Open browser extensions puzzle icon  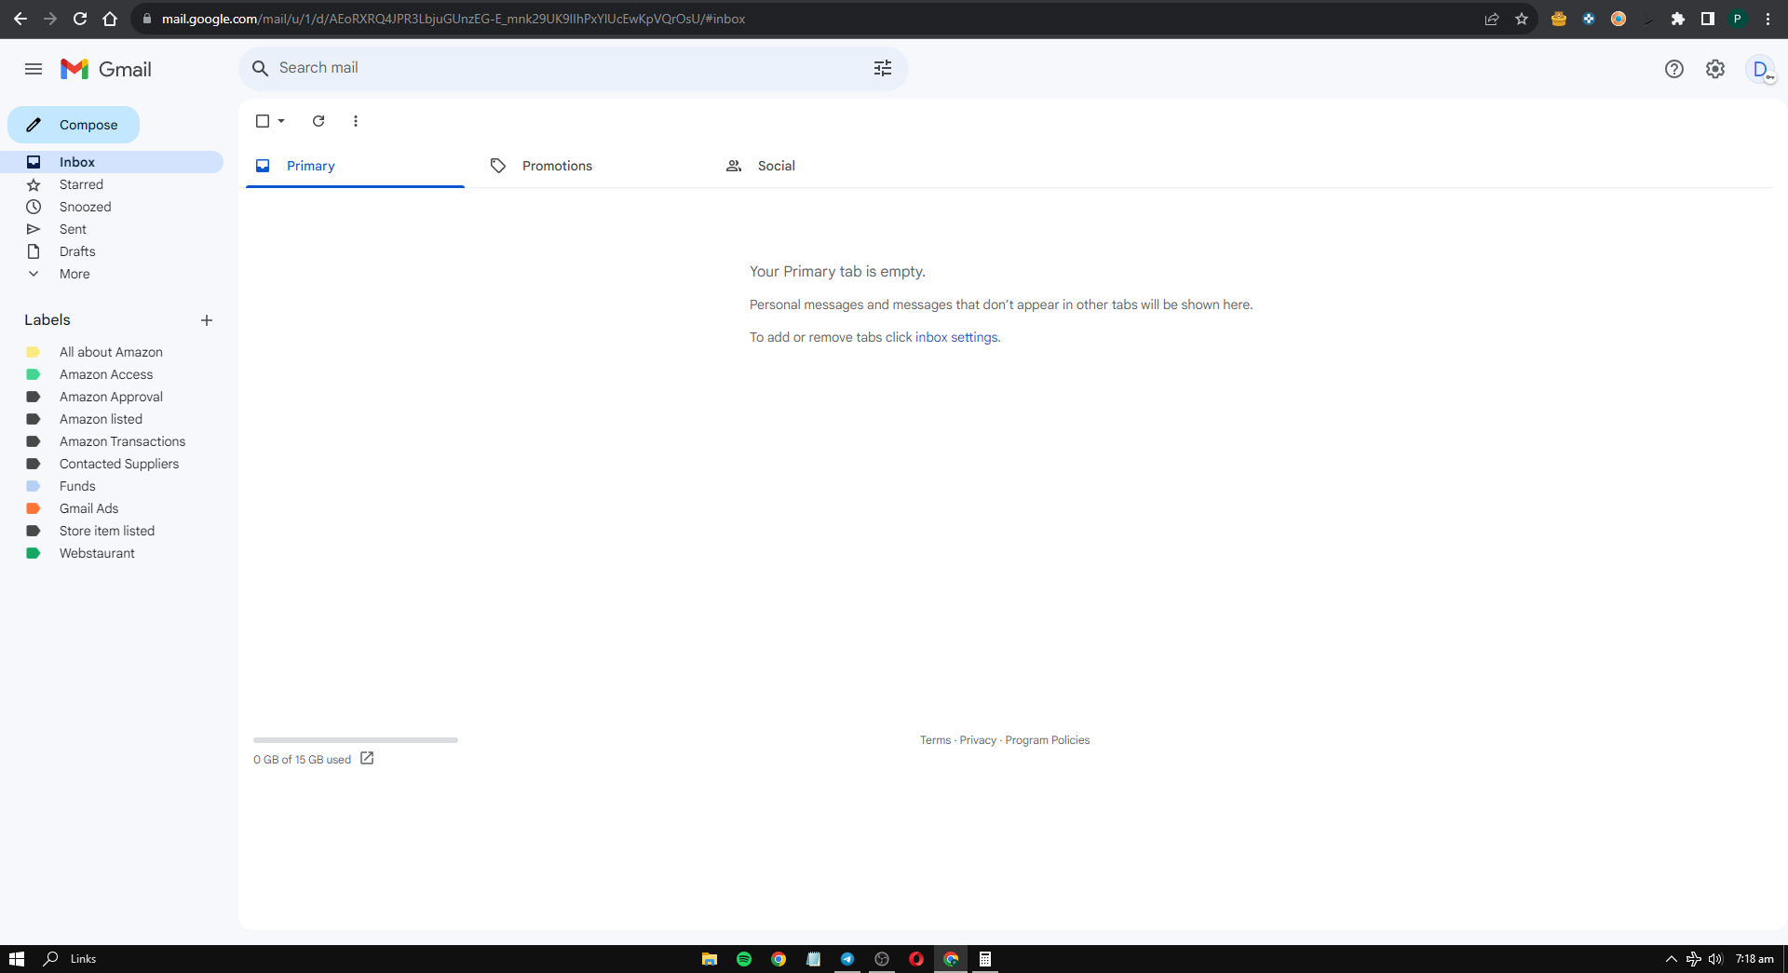point(1678,19)
